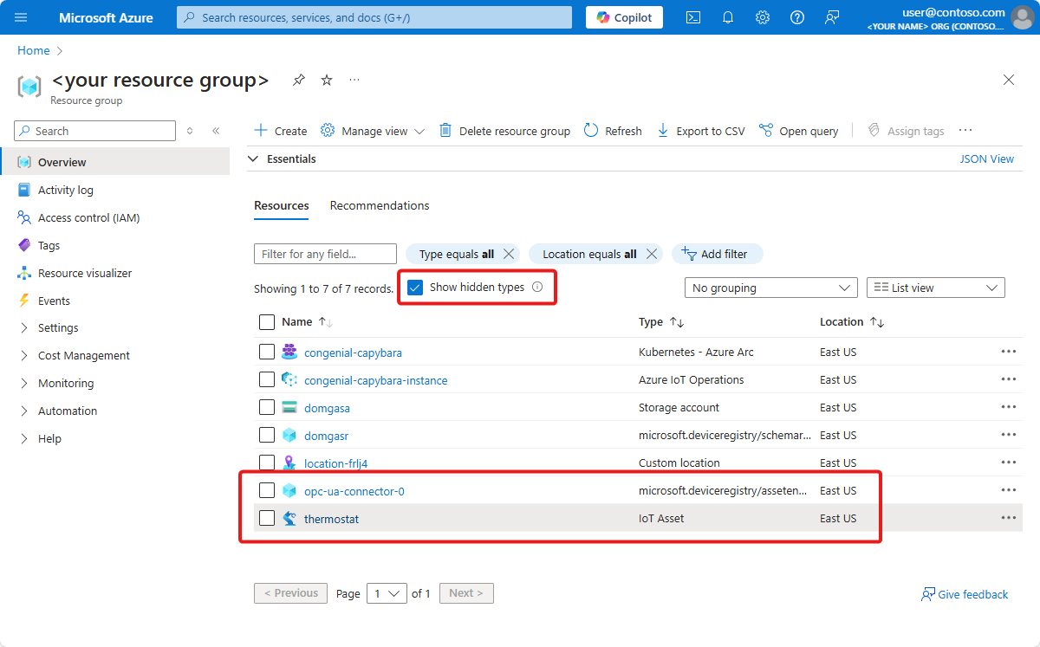Click Home breadcrumb link

coord(34,51)
